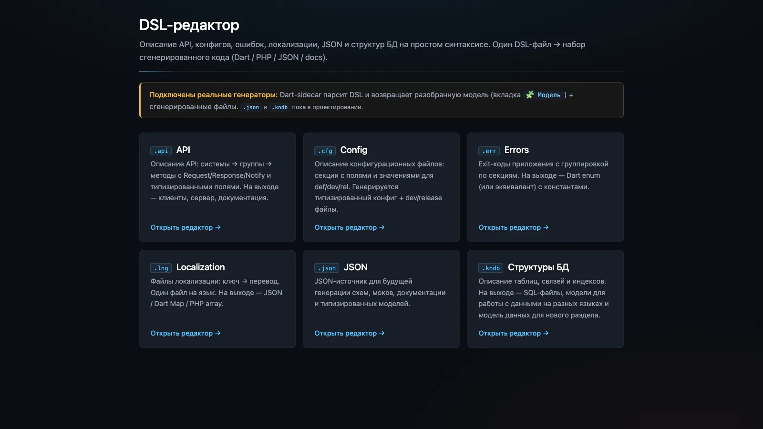The height and width of the screenshot is (429, 763).
Task: Open editor link in the Localization card
Action: tap(186, 333)
